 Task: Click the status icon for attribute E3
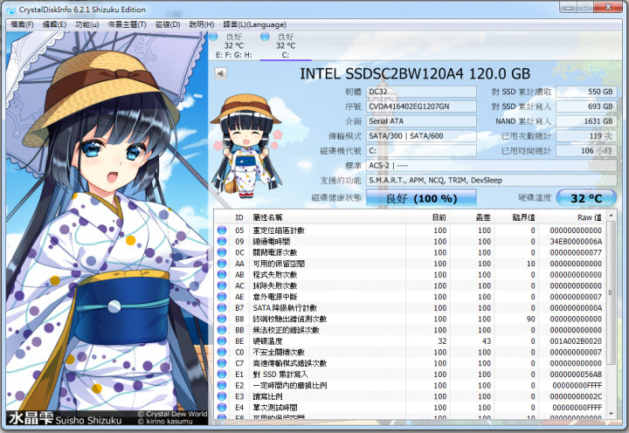pos(222,396)
